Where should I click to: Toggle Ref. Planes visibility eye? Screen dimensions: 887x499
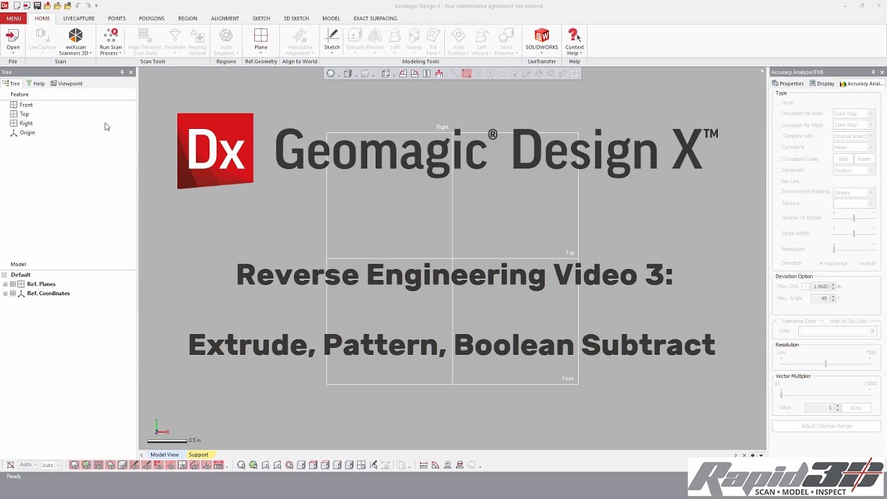click(12, 284)
